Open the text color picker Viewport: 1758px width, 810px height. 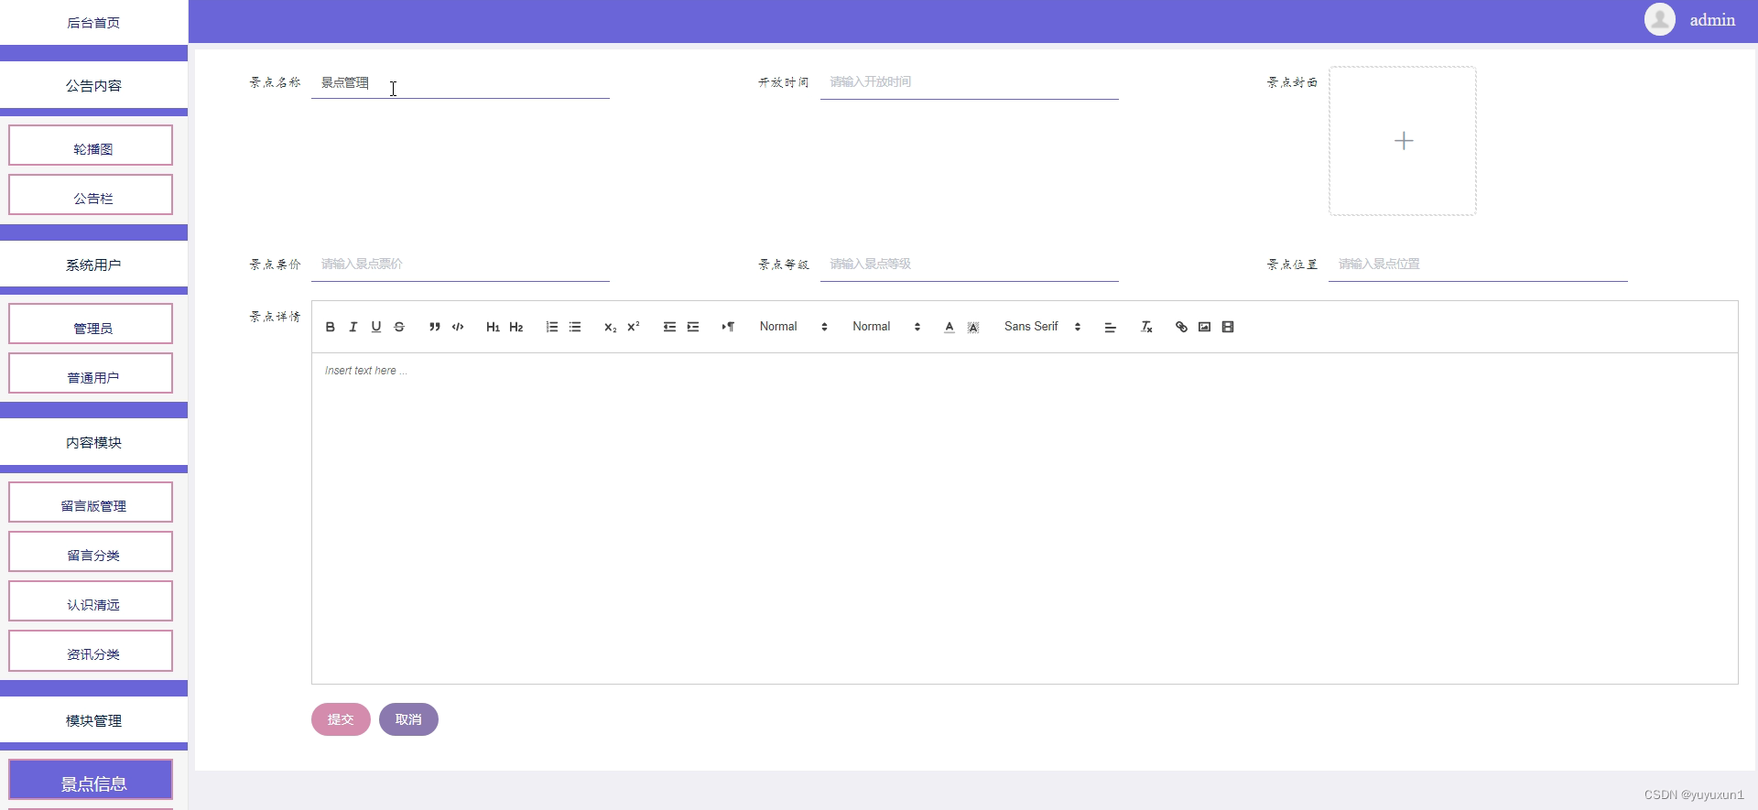(x=950, y=327)
